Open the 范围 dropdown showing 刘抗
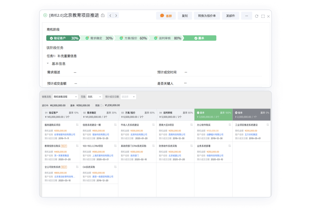Viewport: 311px width, 211px height. pyautogui.click(x=95, y=97)
